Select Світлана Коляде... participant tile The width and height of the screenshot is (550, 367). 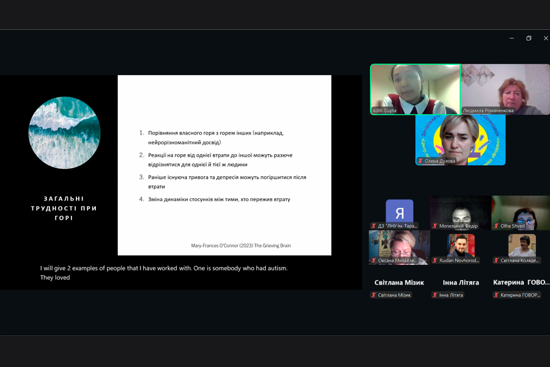pos(521,248)
